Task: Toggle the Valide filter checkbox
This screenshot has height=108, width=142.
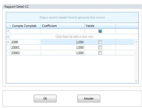Action: 100,31
